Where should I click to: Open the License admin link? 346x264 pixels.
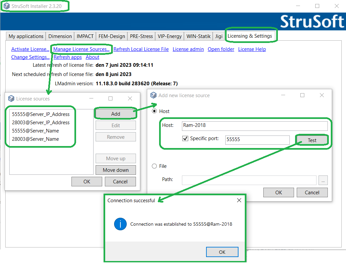[188, 49]
